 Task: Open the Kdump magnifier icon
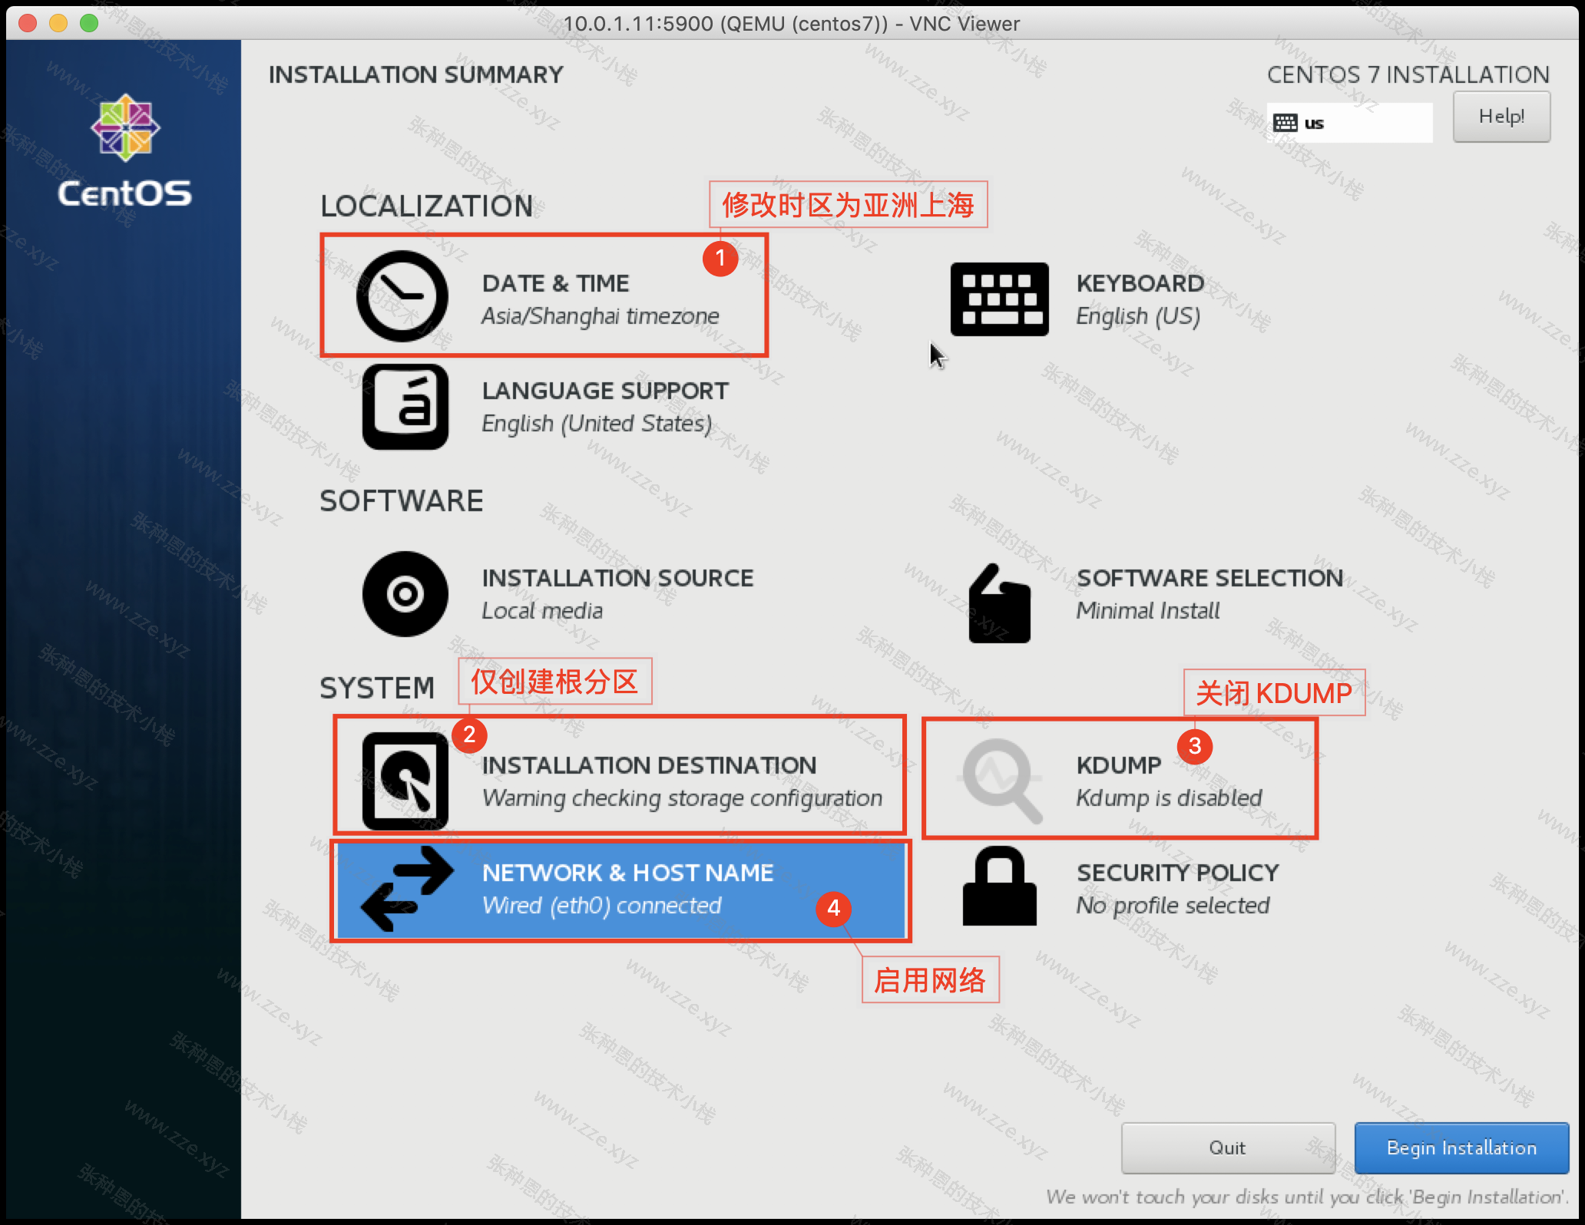tap(1001, 781)
